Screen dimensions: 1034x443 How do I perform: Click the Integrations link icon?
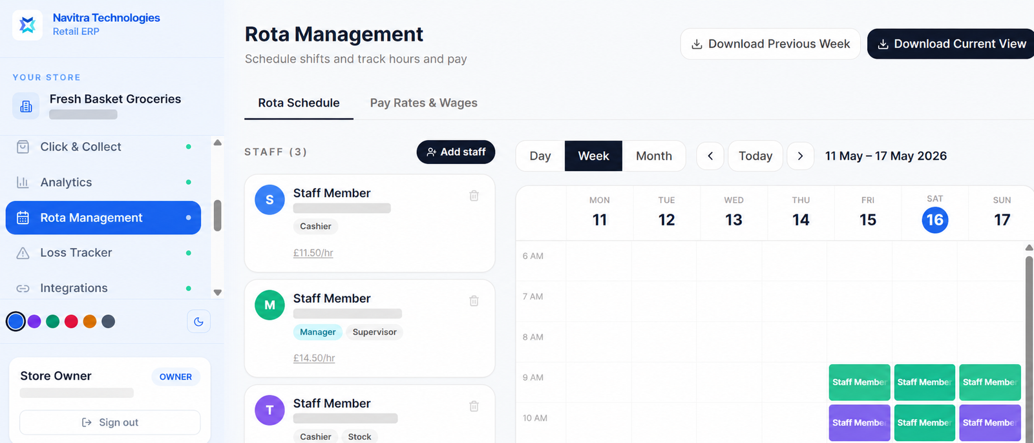(x=23, y=288)
